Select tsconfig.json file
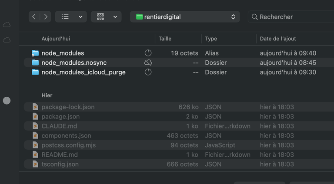334x184 pixels. [x=179, y=164]
